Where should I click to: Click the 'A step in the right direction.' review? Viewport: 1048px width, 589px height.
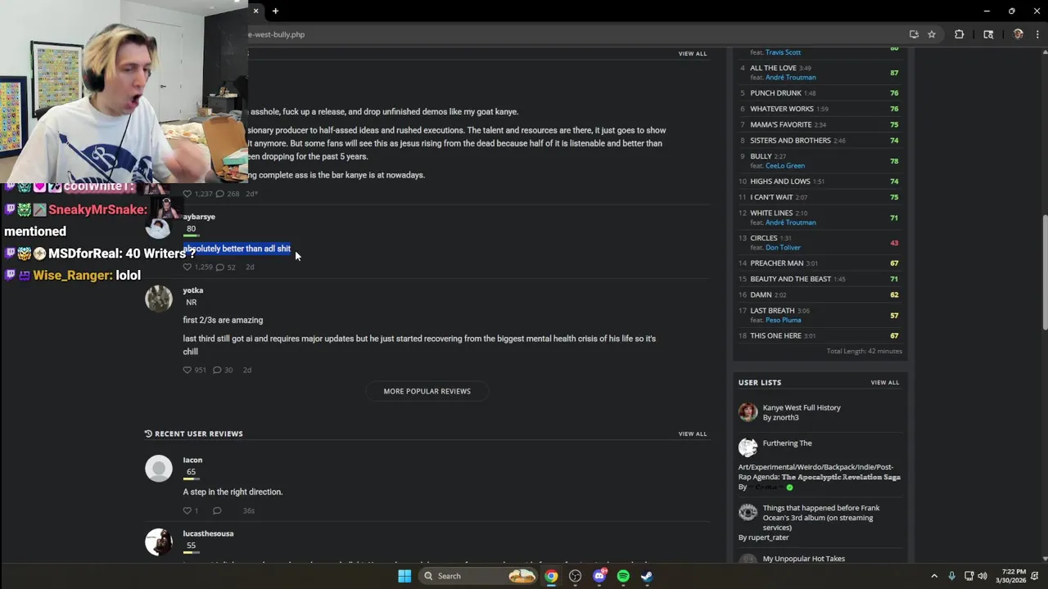click(x=233, y=492)
